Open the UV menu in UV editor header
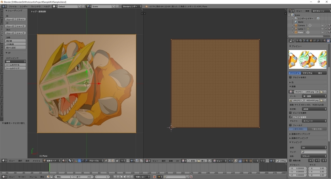 tap(177, 161)
